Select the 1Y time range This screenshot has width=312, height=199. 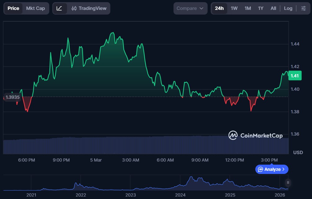tap(261, 8)
